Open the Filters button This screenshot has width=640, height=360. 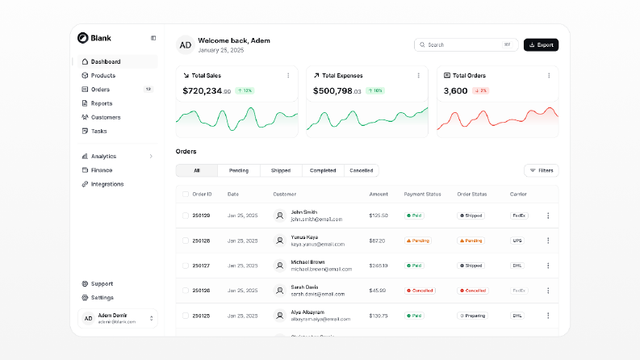tap(542, 170)
